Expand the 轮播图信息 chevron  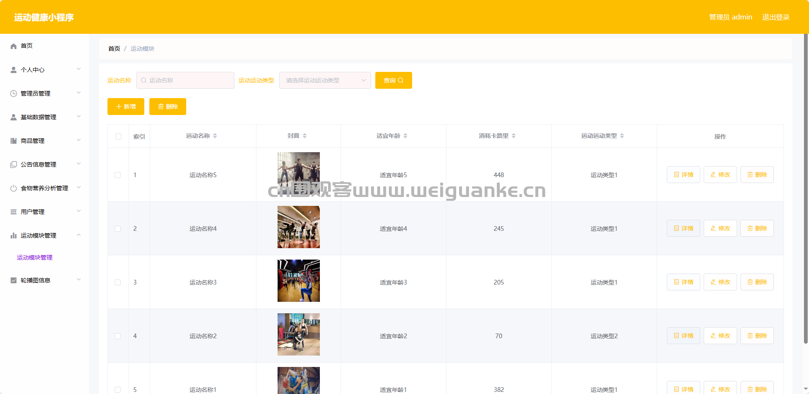tap(79, 280)
